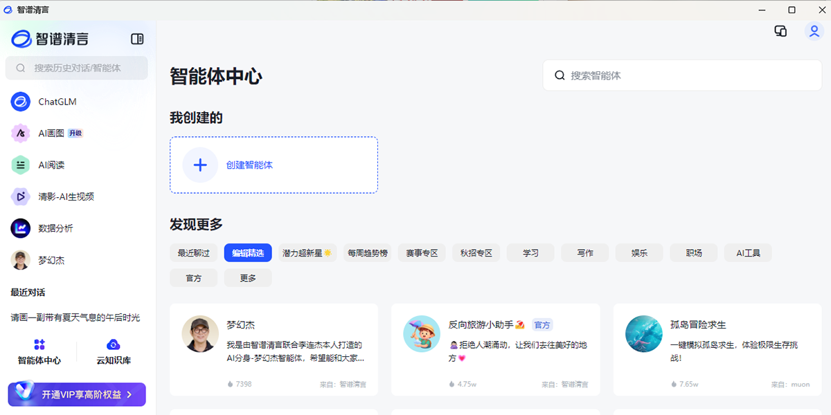Show the 秋招专区 section
Image resolution: width=831 pixels, height=415 pixels.
[x=476, y=252]
